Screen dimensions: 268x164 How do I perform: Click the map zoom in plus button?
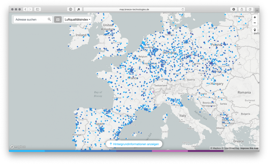click(255, 17)
